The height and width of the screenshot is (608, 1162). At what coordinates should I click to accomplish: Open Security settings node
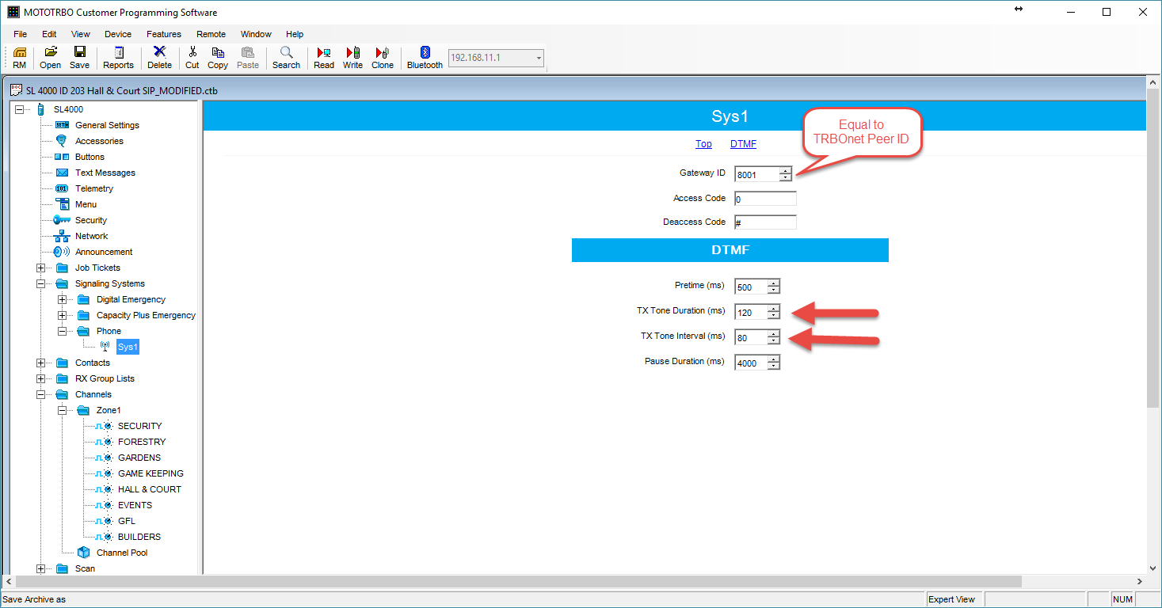click(x=91, y=220)
